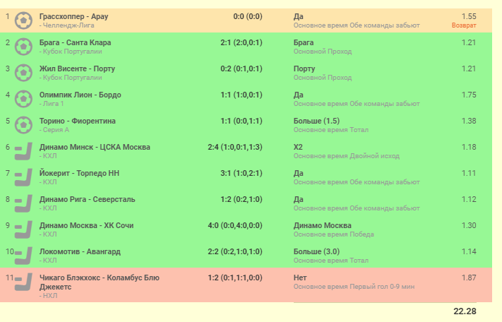Click score 1:1 (0:0,1:1)
Screen dimensions: 502x322
click(241, 121)
